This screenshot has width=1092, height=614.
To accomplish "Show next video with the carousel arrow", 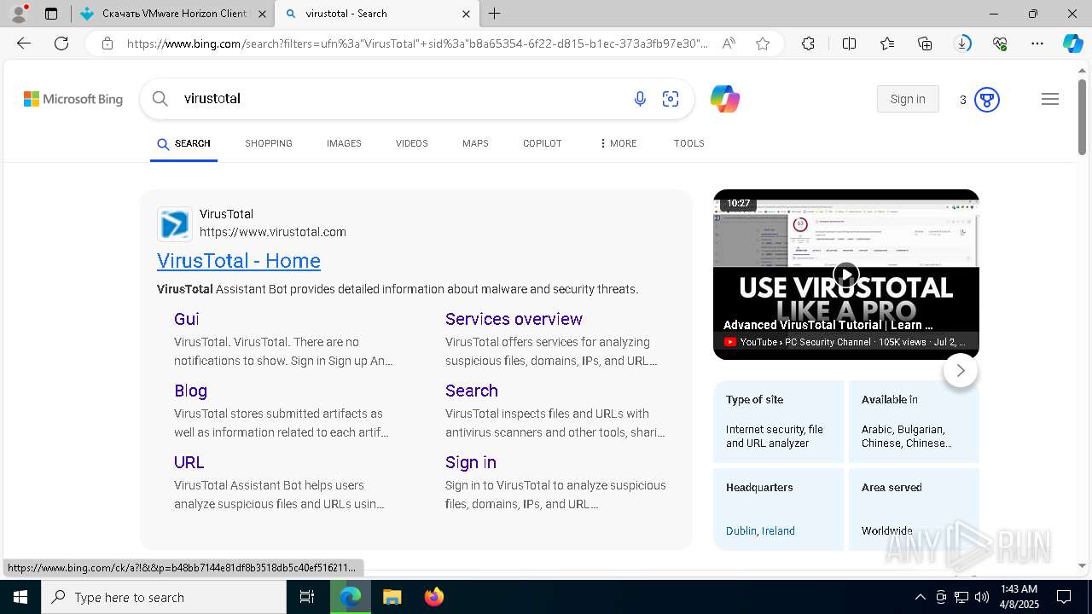I will click(961, 370).
